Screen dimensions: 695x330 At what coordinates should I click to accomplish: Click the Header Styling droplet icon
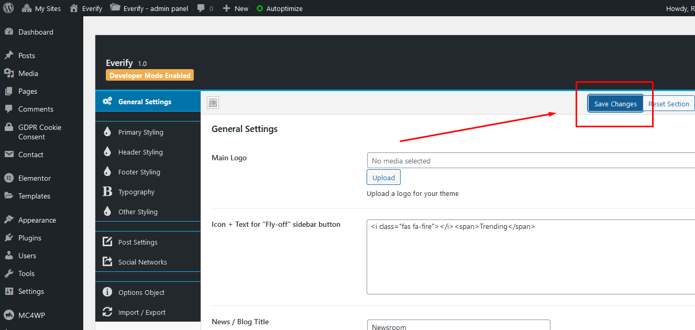[107, 152]
